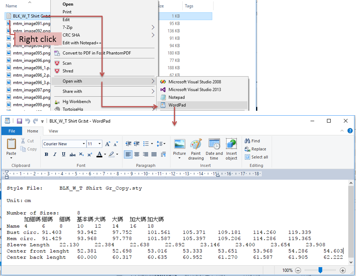Toggle Italic formatting
The width and height of the screenshot is (356, 276).
(55, 154)
